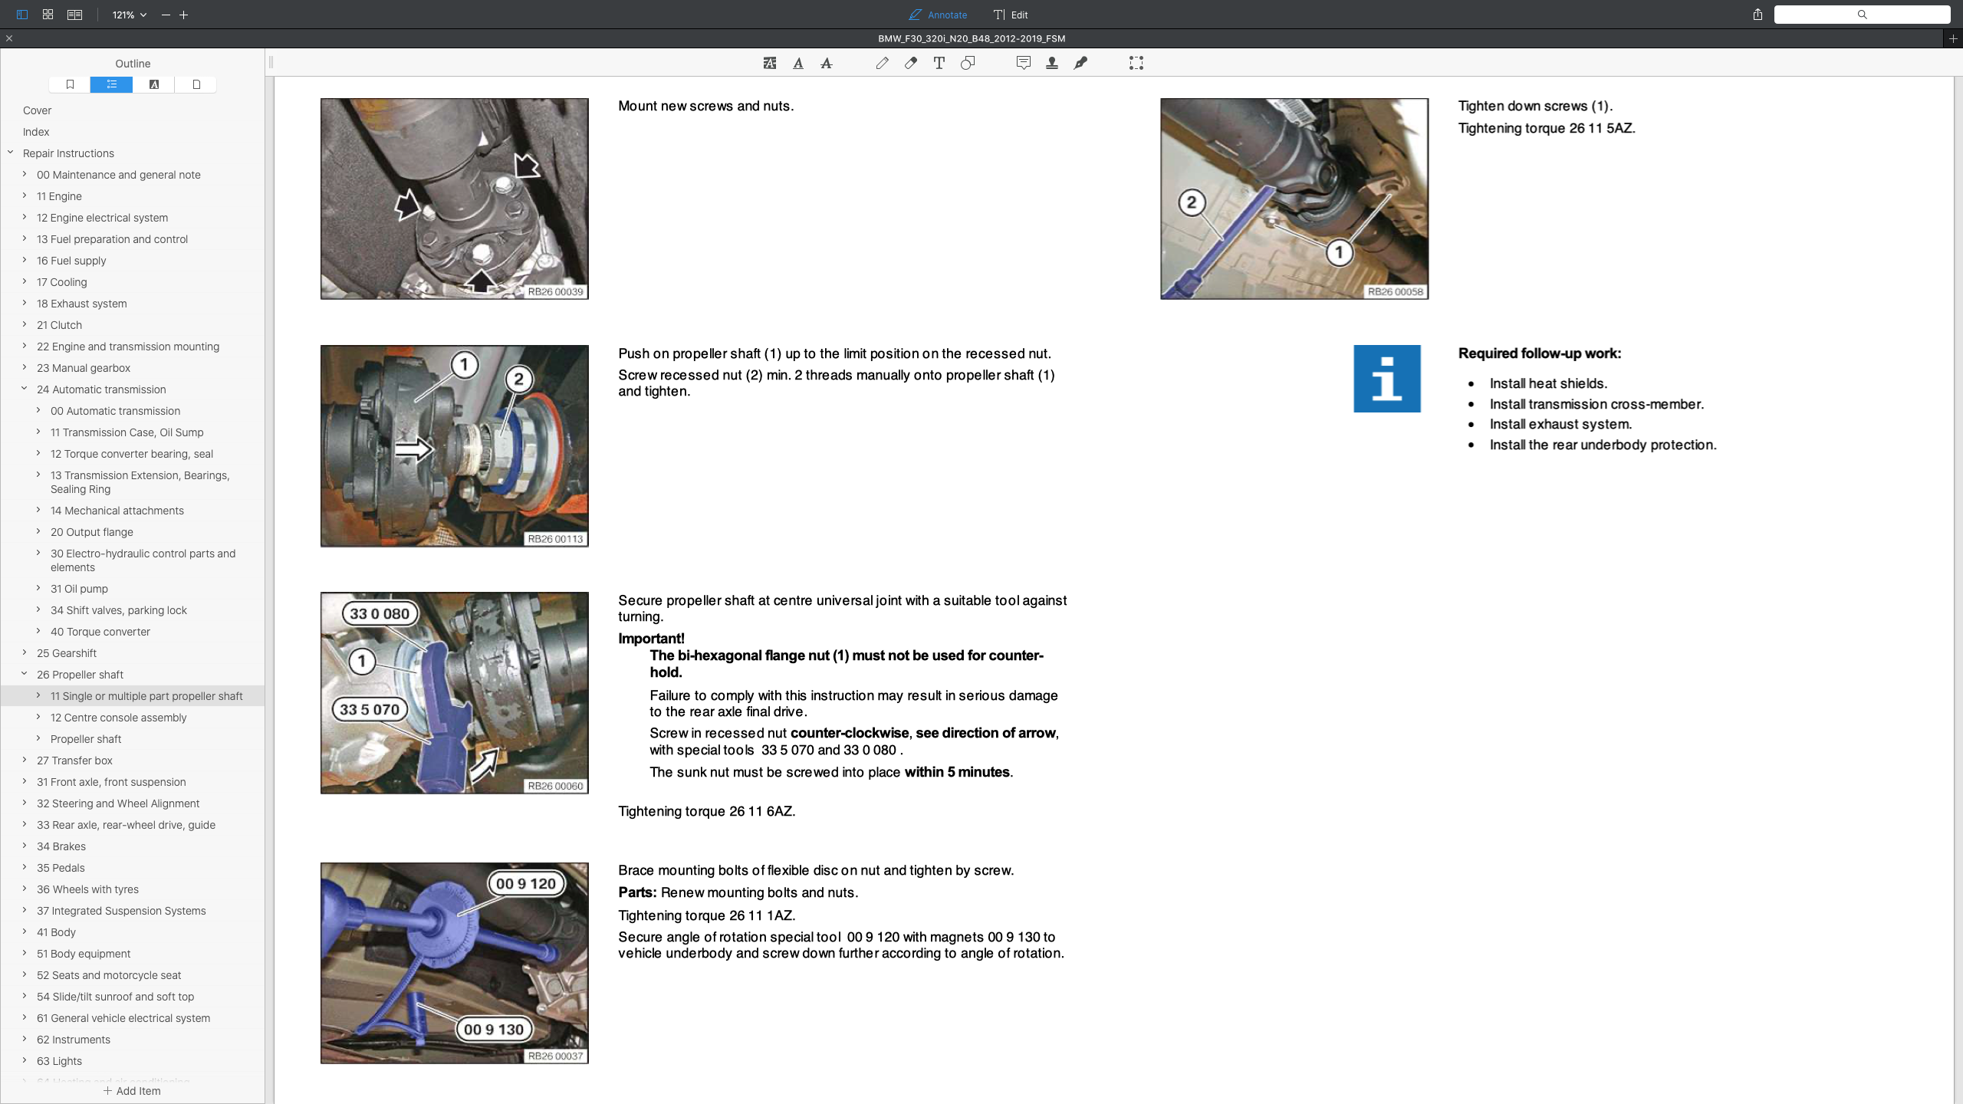Select the text highlight tool
1963x1104 pixels.
pyautogui.click(x=770, y=64)
